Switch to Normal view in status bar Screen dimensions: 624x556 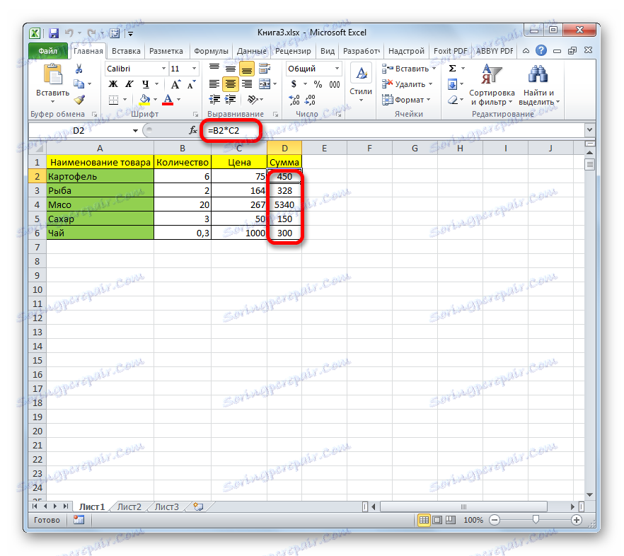[x=424, y=520]
